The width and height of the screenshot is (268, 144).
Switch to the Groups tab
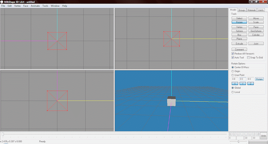point(242,10)
